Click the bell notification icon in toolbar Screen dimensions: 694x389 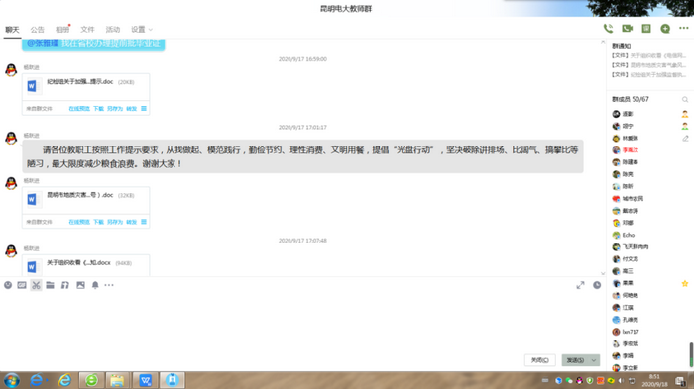[x=95, y=285]
